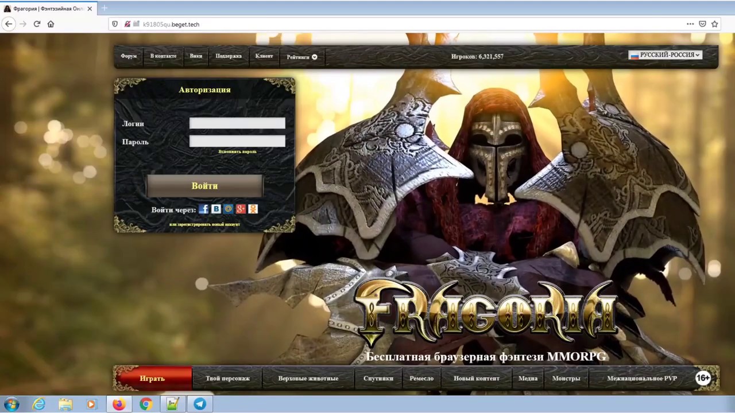
Task: Close the Фрагория browser tab
Action: coord(90,9)
